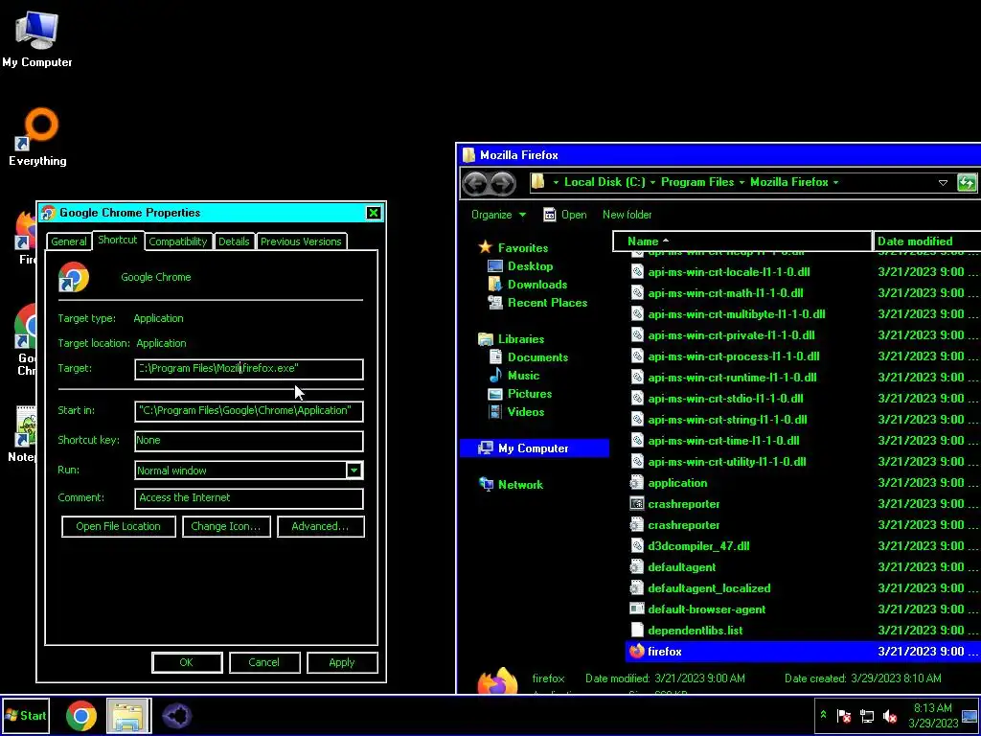Click network status tray icon

pos(867,716)
